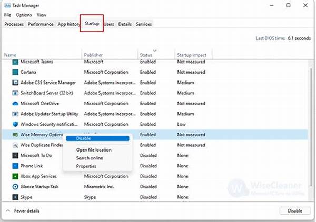Select the Startup tab
The image size is (316, 222).
click(x=92, y=23)
